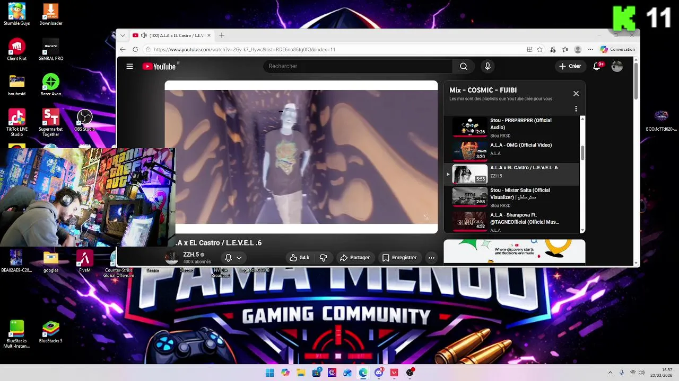Open the OBS Studio desktop shortcut
This screenshot has width=679, height=381.
pyautogui.click(x=85, y=120)
